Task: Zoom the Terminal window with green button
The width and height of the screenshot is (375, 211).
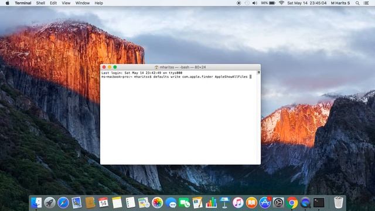Action: click(115, 67)
